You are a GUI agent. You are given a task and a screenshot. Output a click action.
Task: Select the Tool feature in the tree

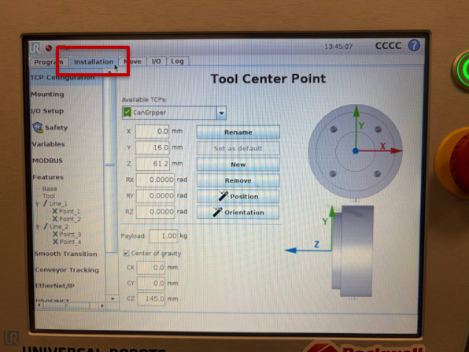pyautogui.click(x=49, y=196)
